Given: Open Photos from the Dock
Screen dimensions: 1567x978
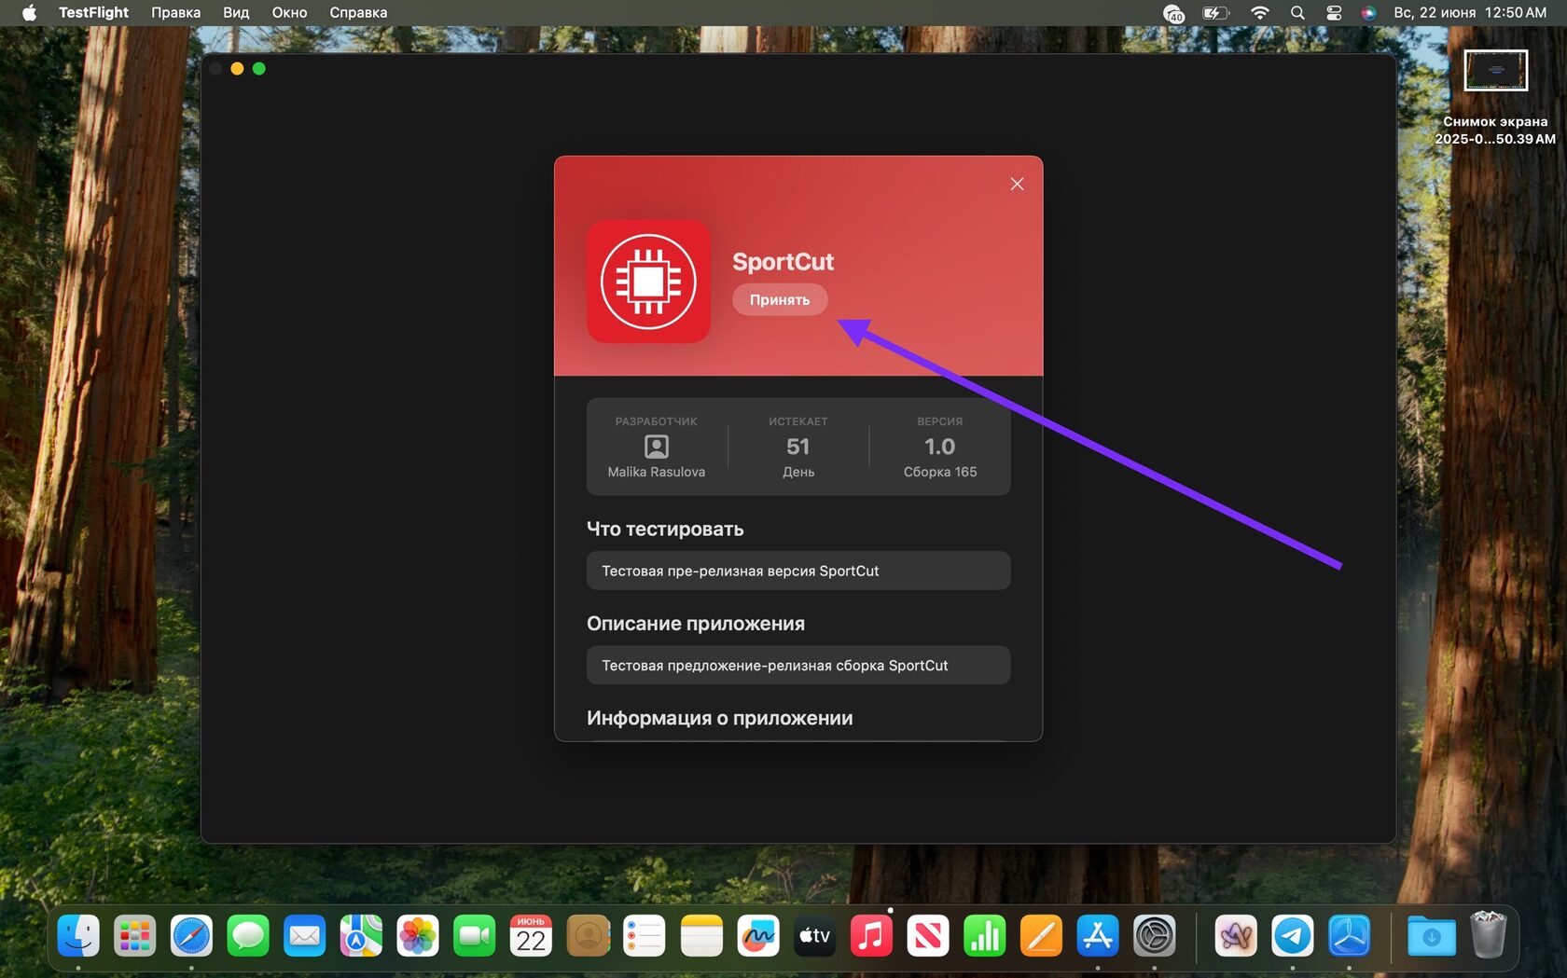Looking at the screenshot, I should 418,935.
